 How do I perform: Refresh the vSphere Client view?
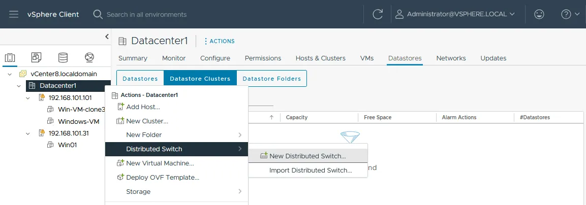point(378,14)
